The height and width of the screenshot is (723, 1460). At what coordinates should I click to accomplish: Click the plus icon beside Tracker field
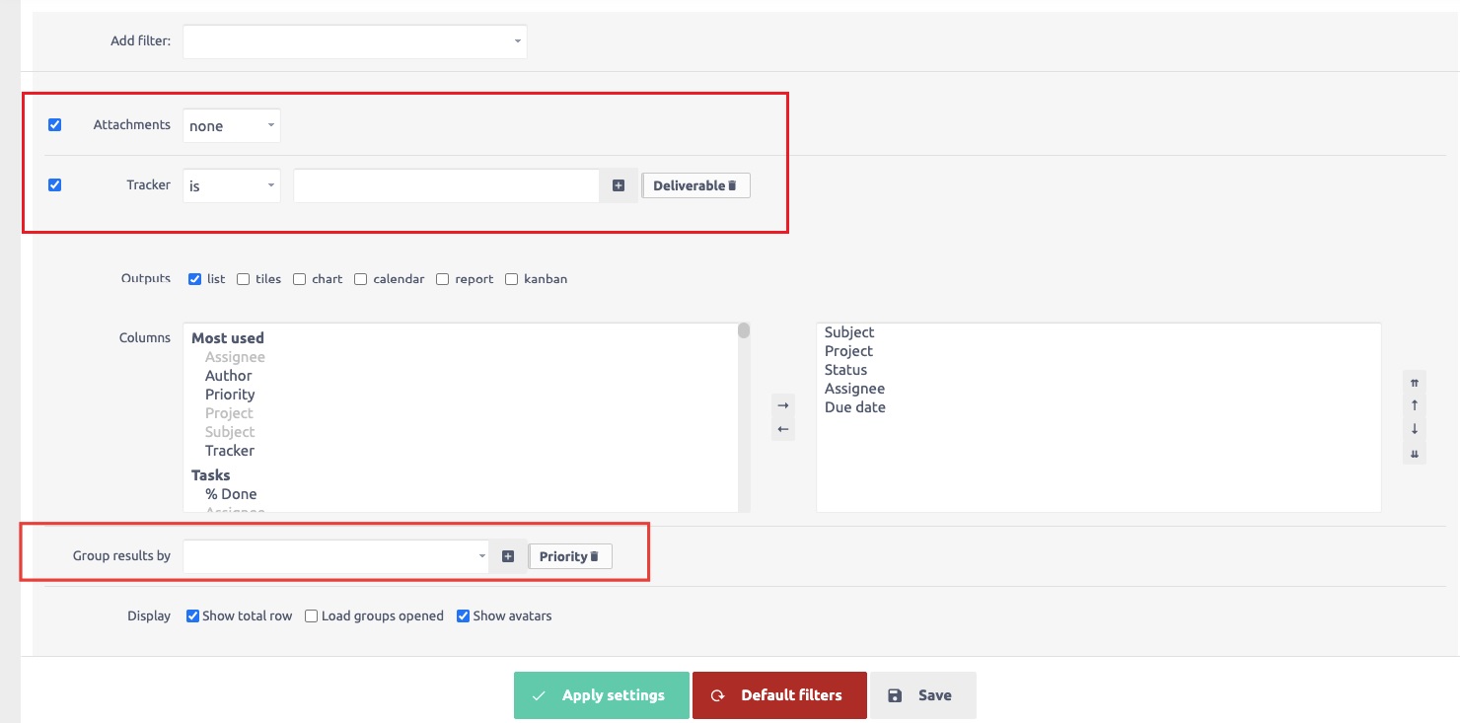[619, 185]
